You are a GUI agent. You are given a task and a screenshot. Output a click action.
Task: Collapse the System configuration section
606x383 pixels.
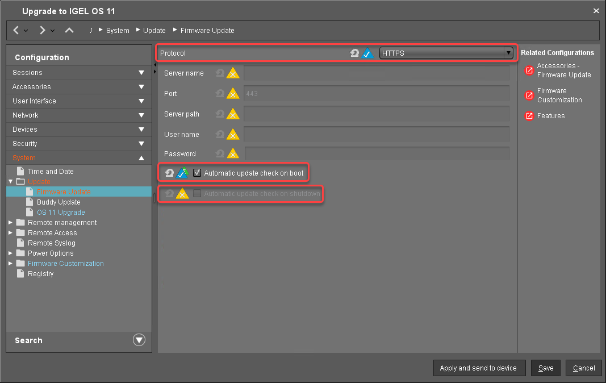tap(141, 158)
